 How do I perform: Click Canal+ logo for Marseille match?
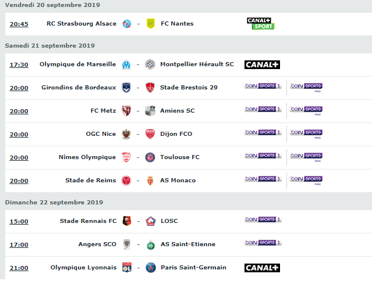click(262, 64)
